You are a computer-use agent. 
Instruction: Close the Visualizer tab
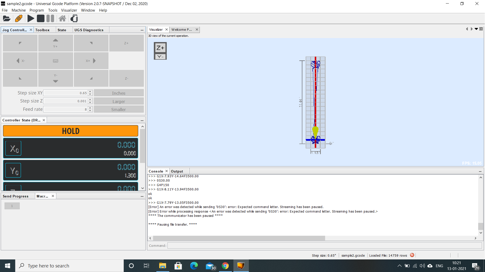click(x=166, y=29)
